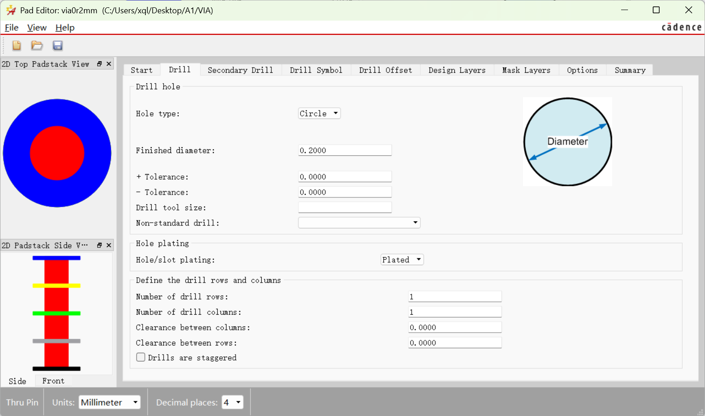Open the Hole/slot plating Plated dropdown
Image resolution: width=705 pixels, height=416 pixels.
click(x=402, y=260)
